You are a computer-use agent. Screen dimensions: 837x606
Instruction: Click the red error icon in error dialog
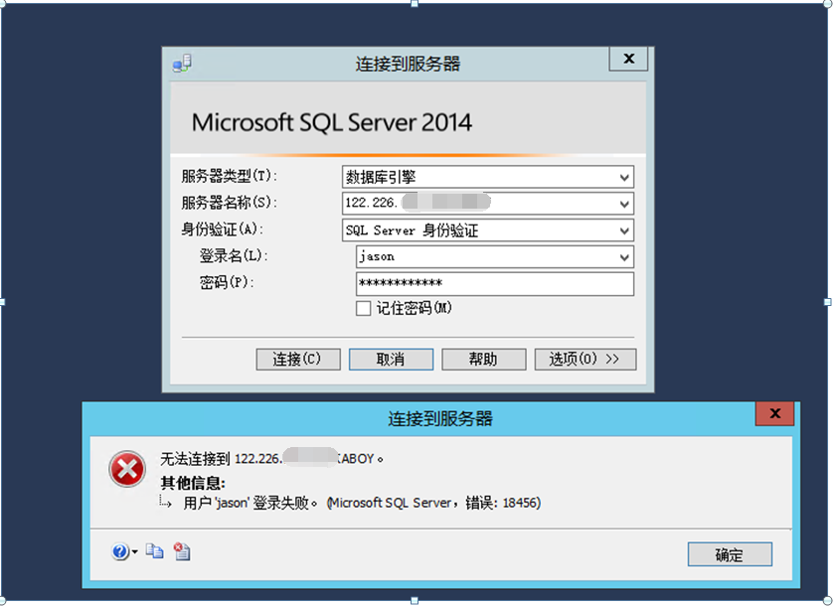(x=127, y=470)
